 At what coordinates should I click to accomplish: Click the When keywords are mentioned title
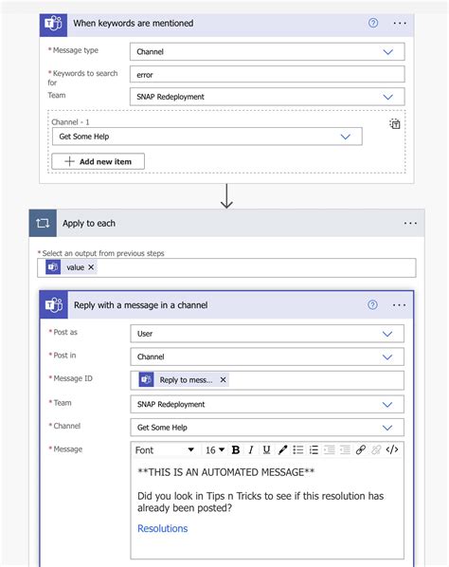tap(134, 23)
